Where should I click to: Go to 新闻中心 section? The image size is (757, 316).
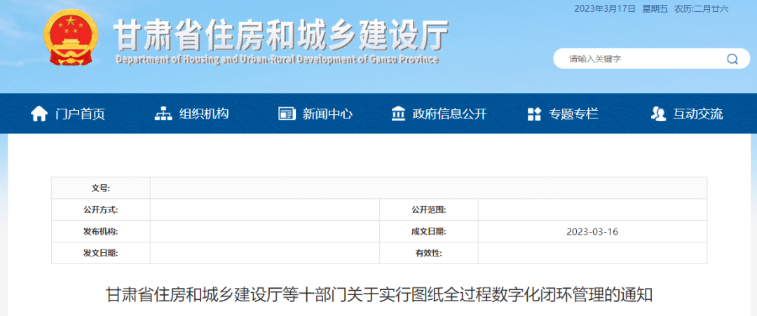(x=328, y=114)
